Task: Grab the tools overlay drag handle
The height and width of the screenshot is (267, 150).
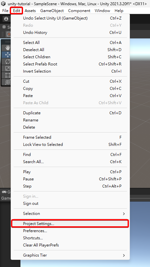Action: coord(7,42)
